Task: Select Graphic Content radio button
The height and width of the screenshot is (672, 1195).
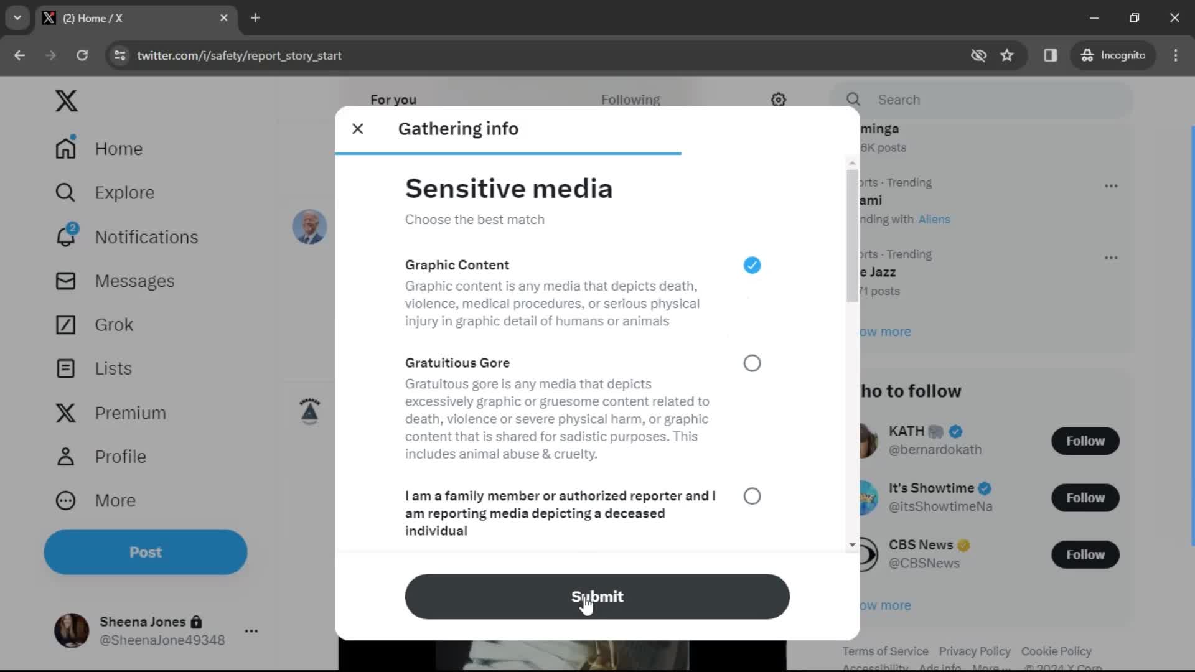Action: [752, 265]
